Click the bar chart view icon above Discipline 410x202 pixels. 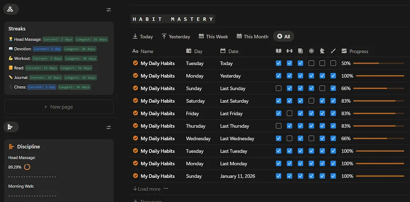[11, 127]
